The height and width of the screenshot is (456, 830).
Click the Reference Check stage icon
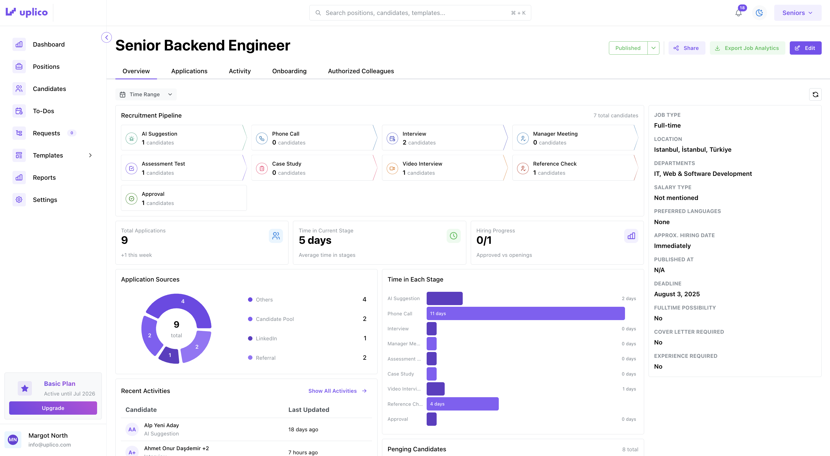[523, 168]
